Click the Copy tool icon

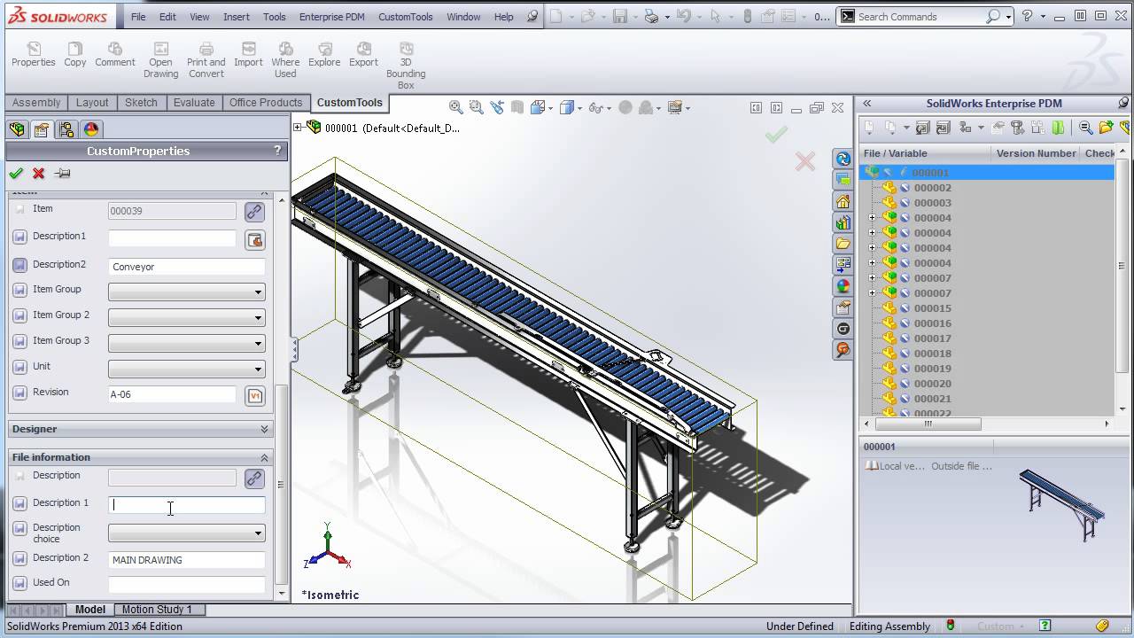click(75, 55)
